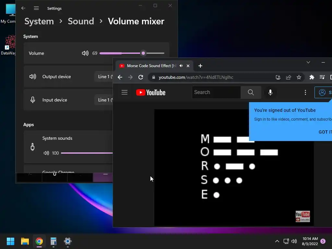Mute the system Volume speaker icon
Screen dimensions: 332x249
coord(85,53)
